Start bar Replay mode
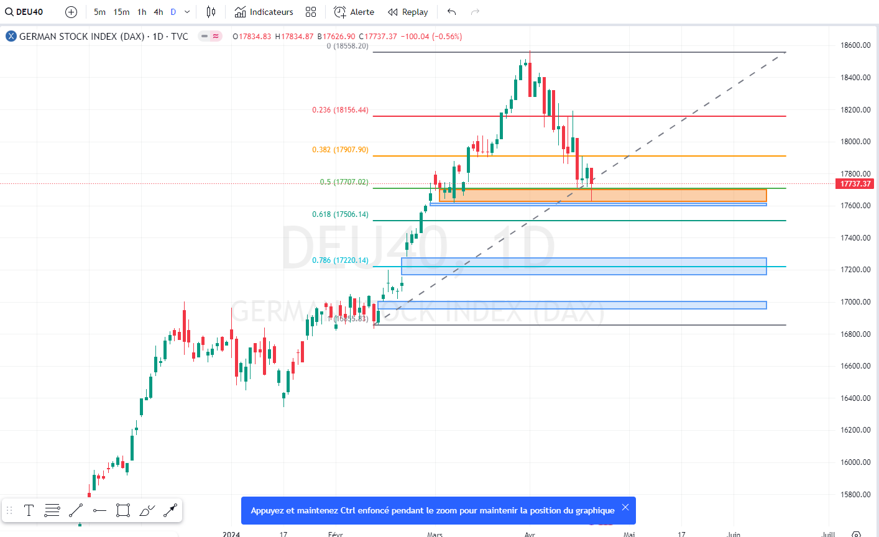The image size is (879, 537). 408,12
